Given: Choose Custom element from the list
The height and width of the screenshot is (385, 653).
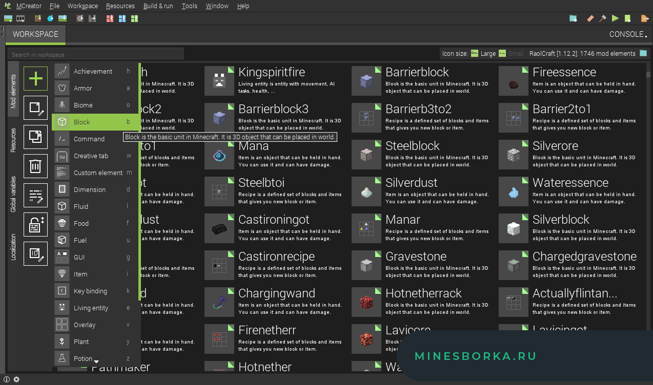Looking at the screenshot, I should pyautogui.click(x=95, y=173).
